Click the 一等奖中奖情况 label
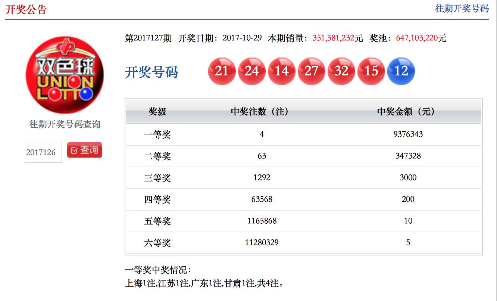 (158, 270)
